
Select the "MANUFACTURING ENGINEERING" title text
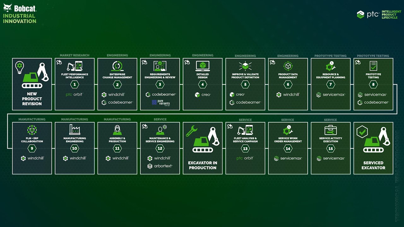[75, 140]
